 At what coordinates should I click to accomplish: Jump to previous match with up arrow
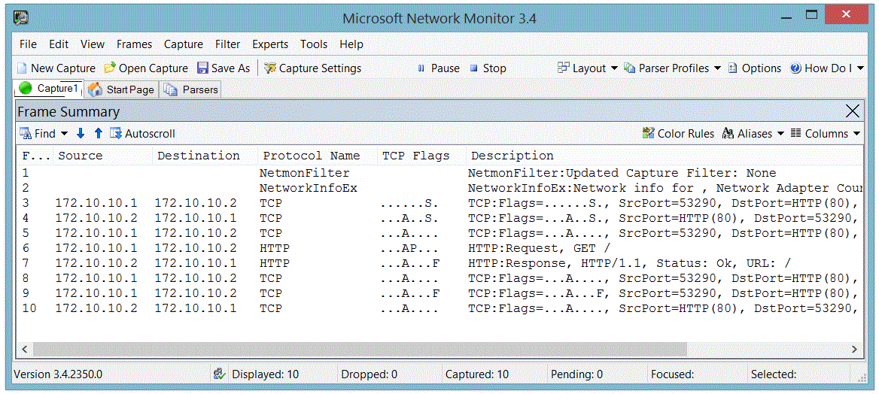point(99,133)
